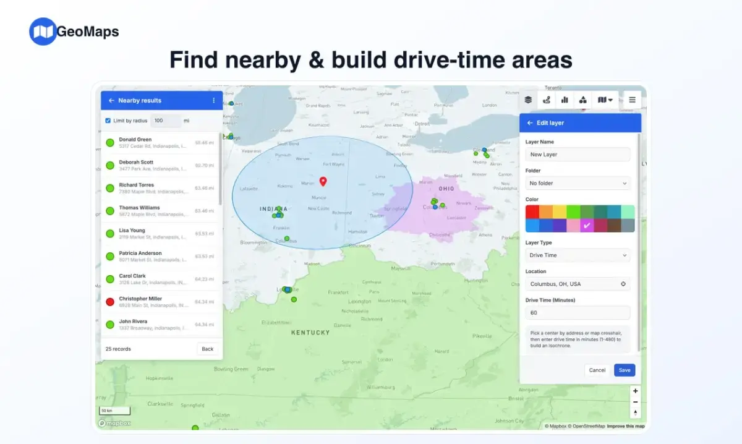Select the John Rivera result row
Image resolution: width=742 pixels, height=444 pixels.
click(160, 324)
